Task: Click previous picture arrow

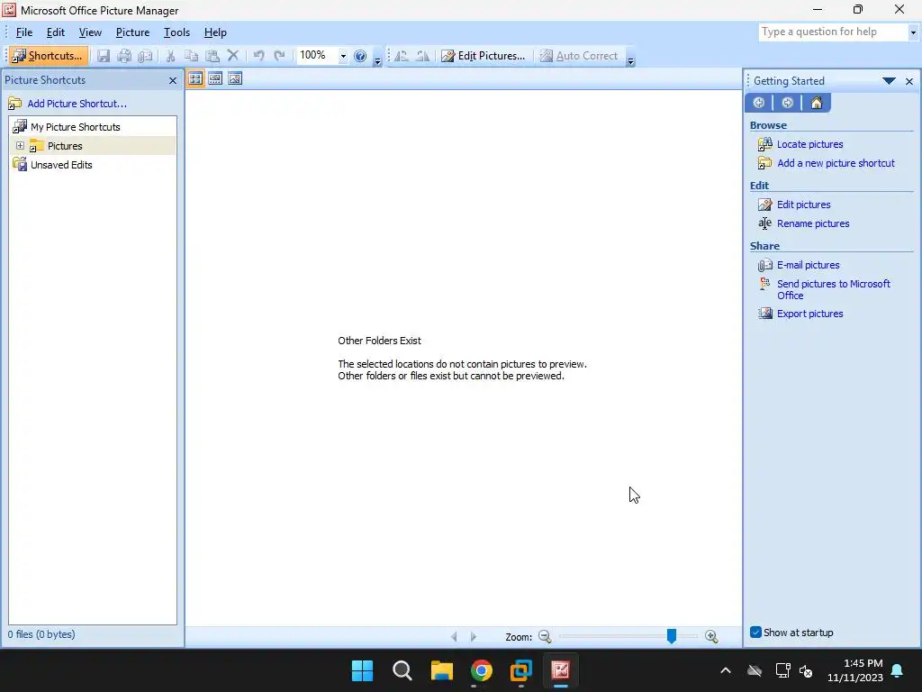Action: [454, 636]
